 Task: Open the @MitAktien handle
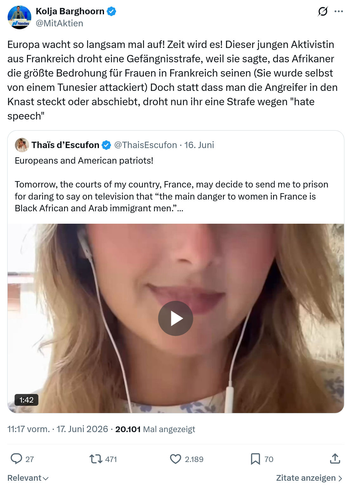point(60,23)
